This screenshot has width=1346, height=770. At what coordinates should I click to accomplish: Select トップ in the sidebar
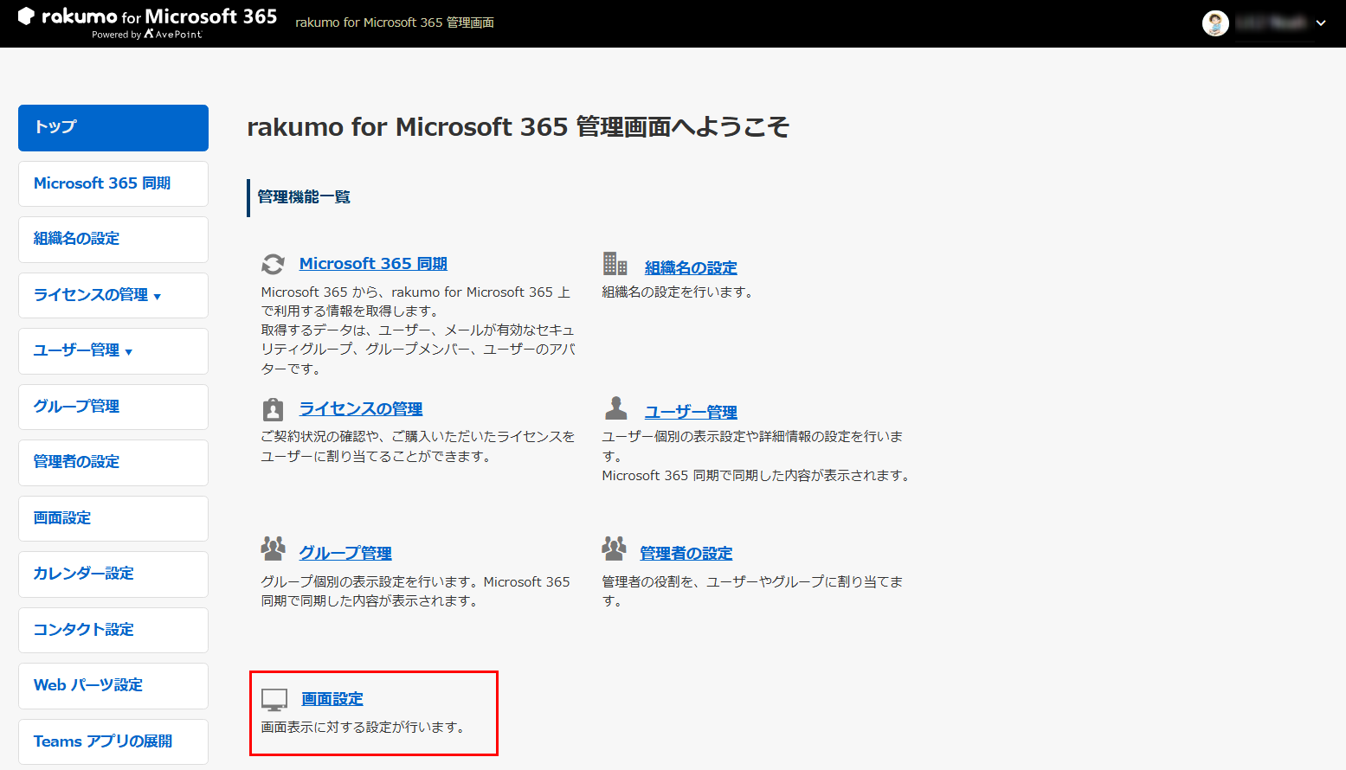point(113,128)
